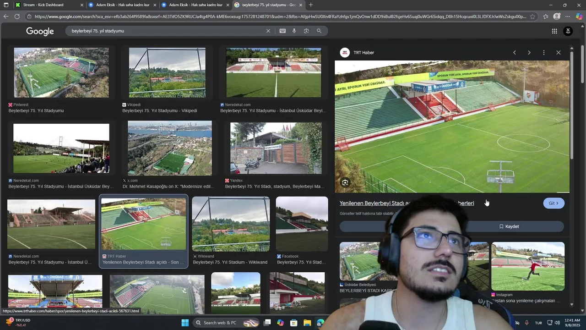Click the Neredekal.com İstanbul Üsküdar Beyl… result title

(273, 111)
